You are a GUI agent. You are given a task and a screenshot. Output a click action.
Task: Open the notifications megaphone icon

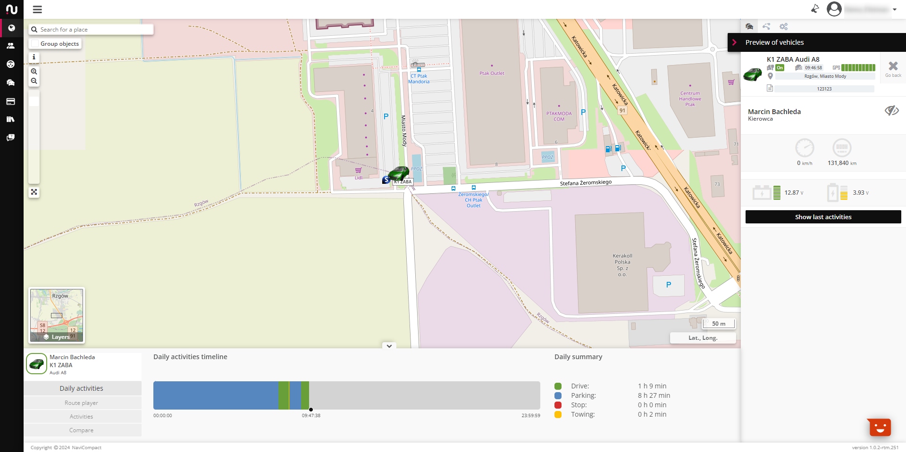[815, 8]
